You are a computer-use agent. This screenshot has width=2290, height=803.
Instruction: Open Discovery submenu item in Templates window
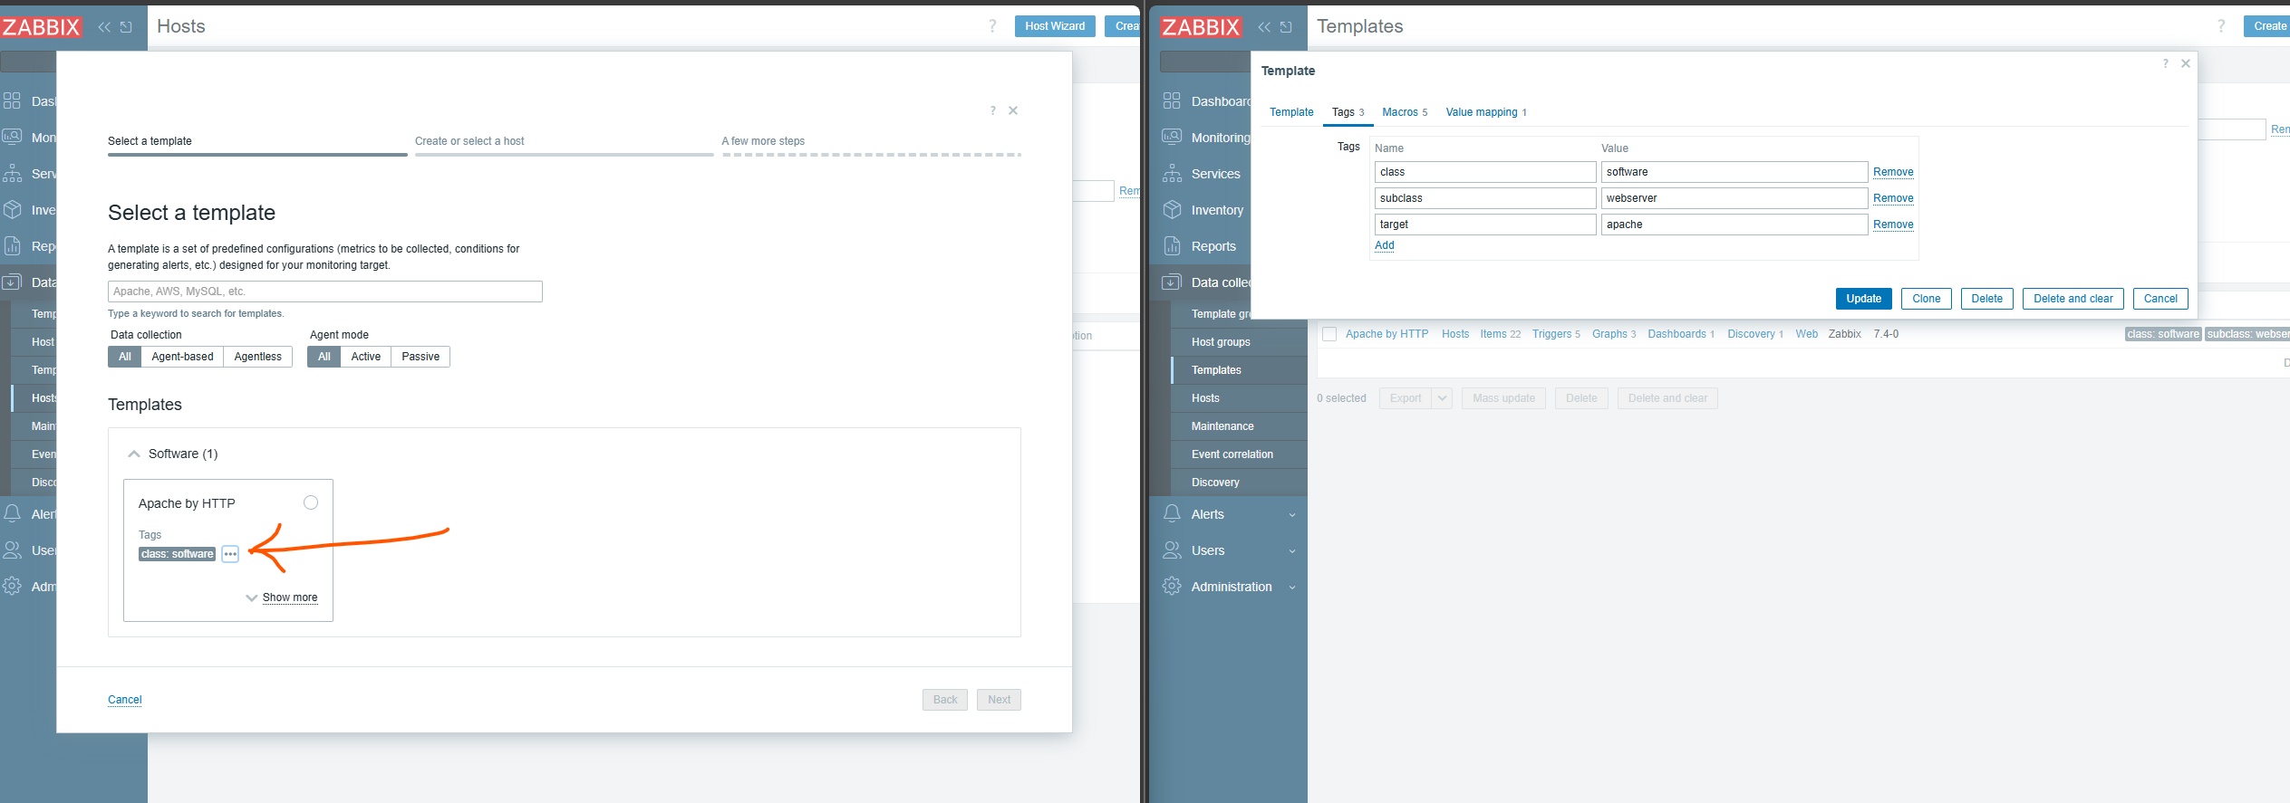[1215, 483]
